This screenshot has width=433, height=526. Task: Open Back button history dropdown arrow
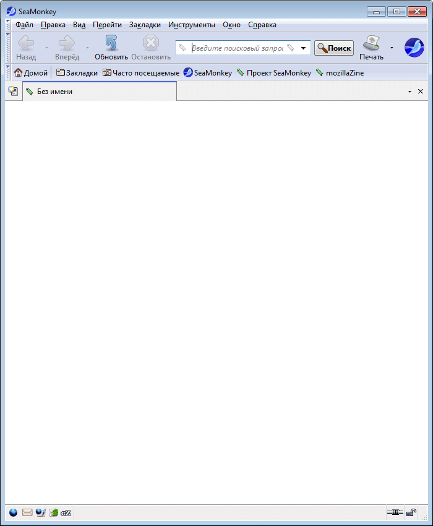click(46, 48)
